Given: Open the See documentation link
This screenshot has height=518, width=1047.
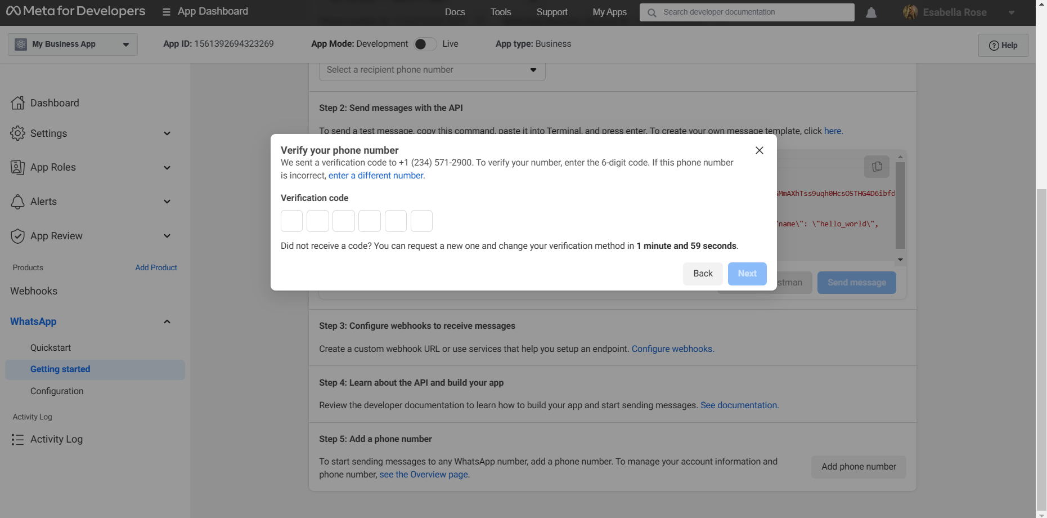Looking at the screenshot, I should (x=739, y=405).
